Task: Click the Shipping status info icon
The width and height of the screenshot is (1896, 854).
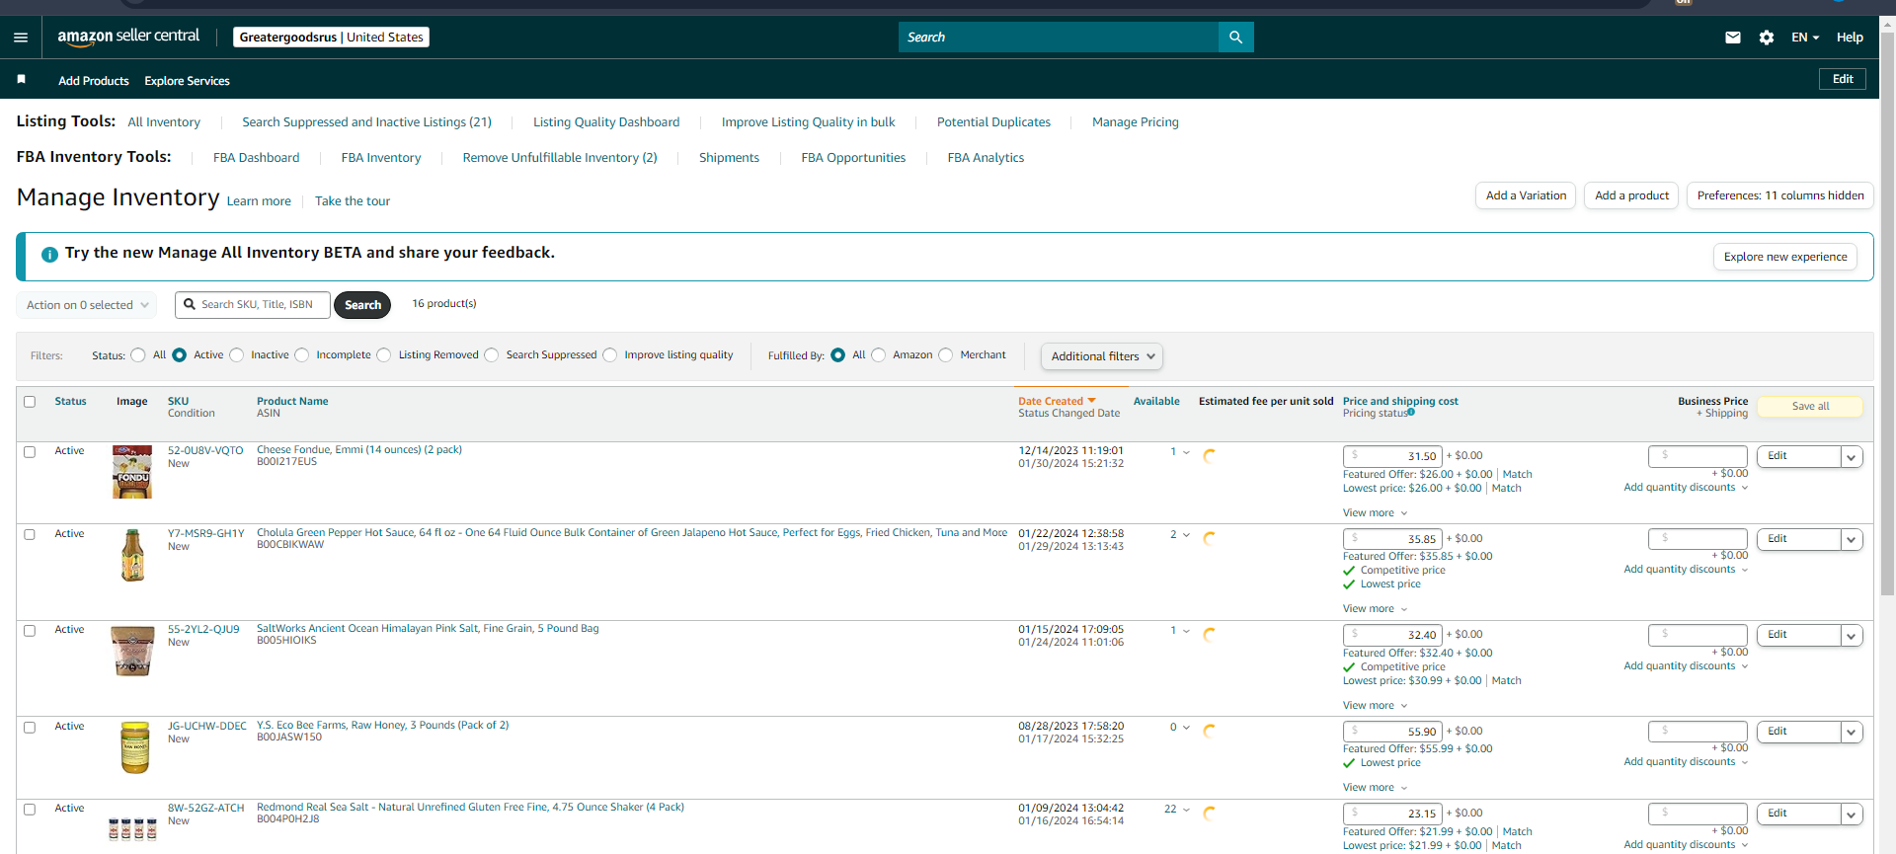Action: [x=1411, y=412]
